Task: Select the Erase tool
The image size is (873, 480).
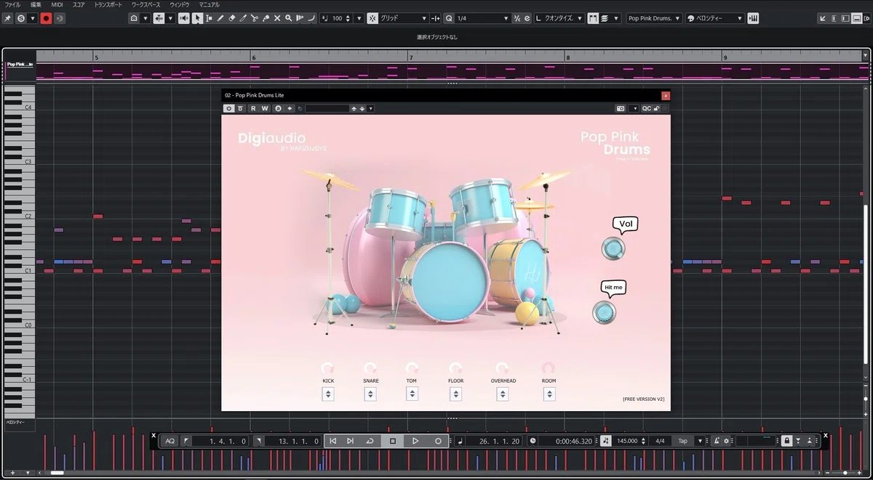Action: [232, 18]
